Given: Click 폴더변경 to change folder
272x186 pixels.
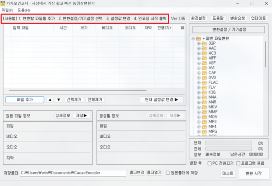Looking at the screenshot, I should [137, 173].
